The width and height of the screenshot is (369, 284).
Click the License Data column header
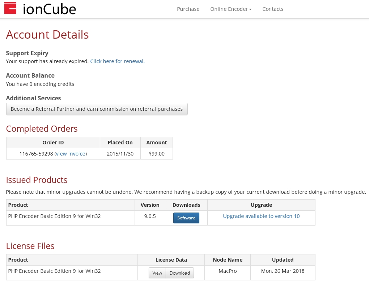coord(171,260)
